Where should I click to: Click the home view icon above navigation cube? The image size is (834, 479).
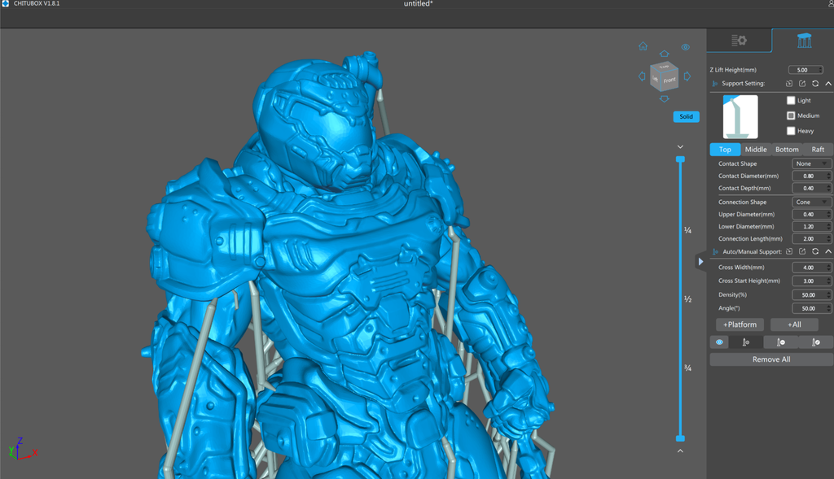pos(643,46)
